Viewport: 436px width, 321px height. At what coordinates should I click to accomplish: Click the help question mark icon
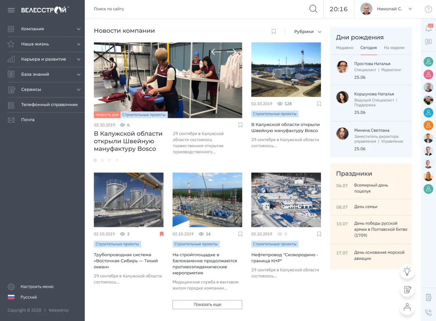click(x=428, y=9)
